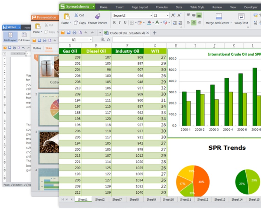Open the Review ribbon tab
Screen dimensions: 261x209
coord(217,7)
